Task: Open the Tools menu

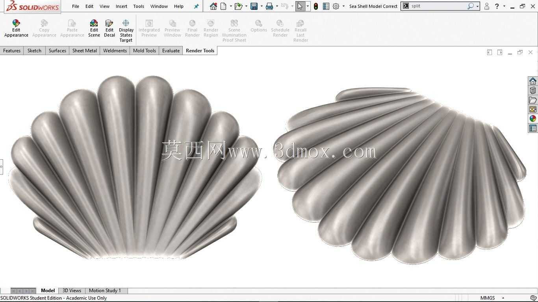Action: coord(139,6)
